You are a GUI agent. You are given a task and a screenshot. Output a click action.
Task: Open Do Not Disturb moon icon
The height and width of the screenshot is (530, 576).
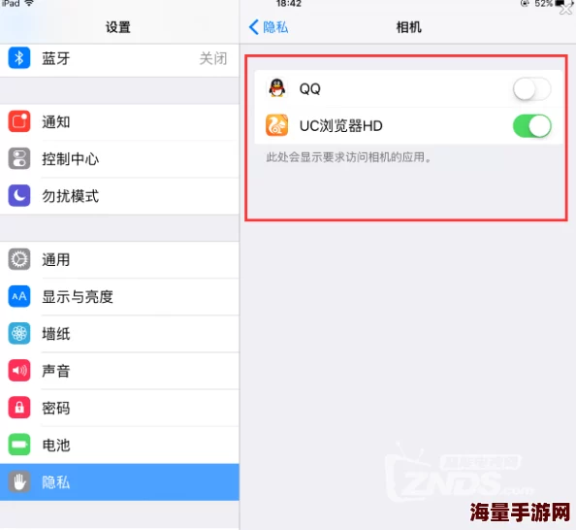(x=19, y=195)
